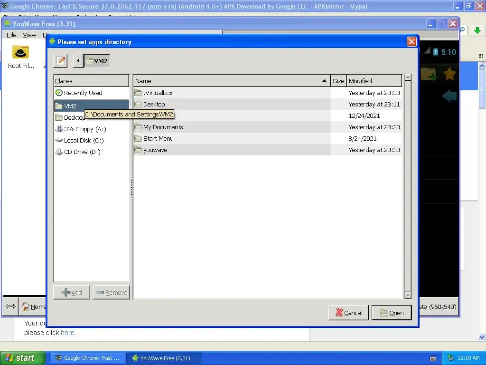
Task: Sort the file list by Modified column
Action: coord(374,81)
